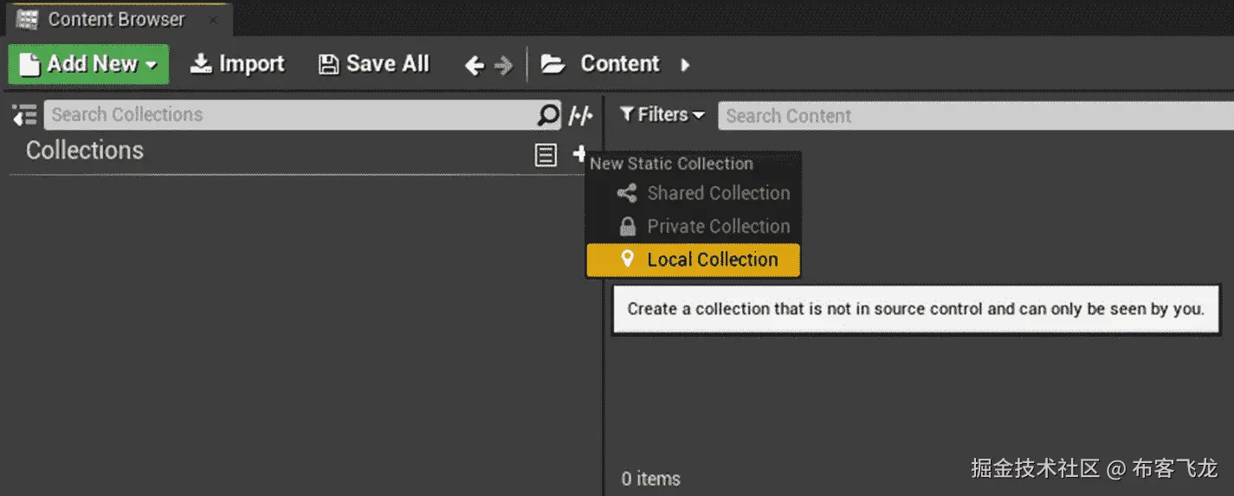This screenshot has width=1234, height=496.
Task: Toggle the sources panel icon left of Search Collections
Action: pos(24,115)
